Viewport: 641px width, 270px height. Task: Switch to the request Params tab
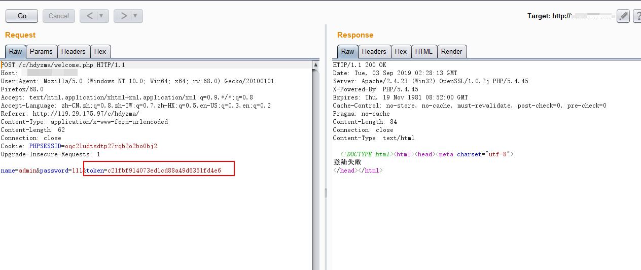click(41, 51)
